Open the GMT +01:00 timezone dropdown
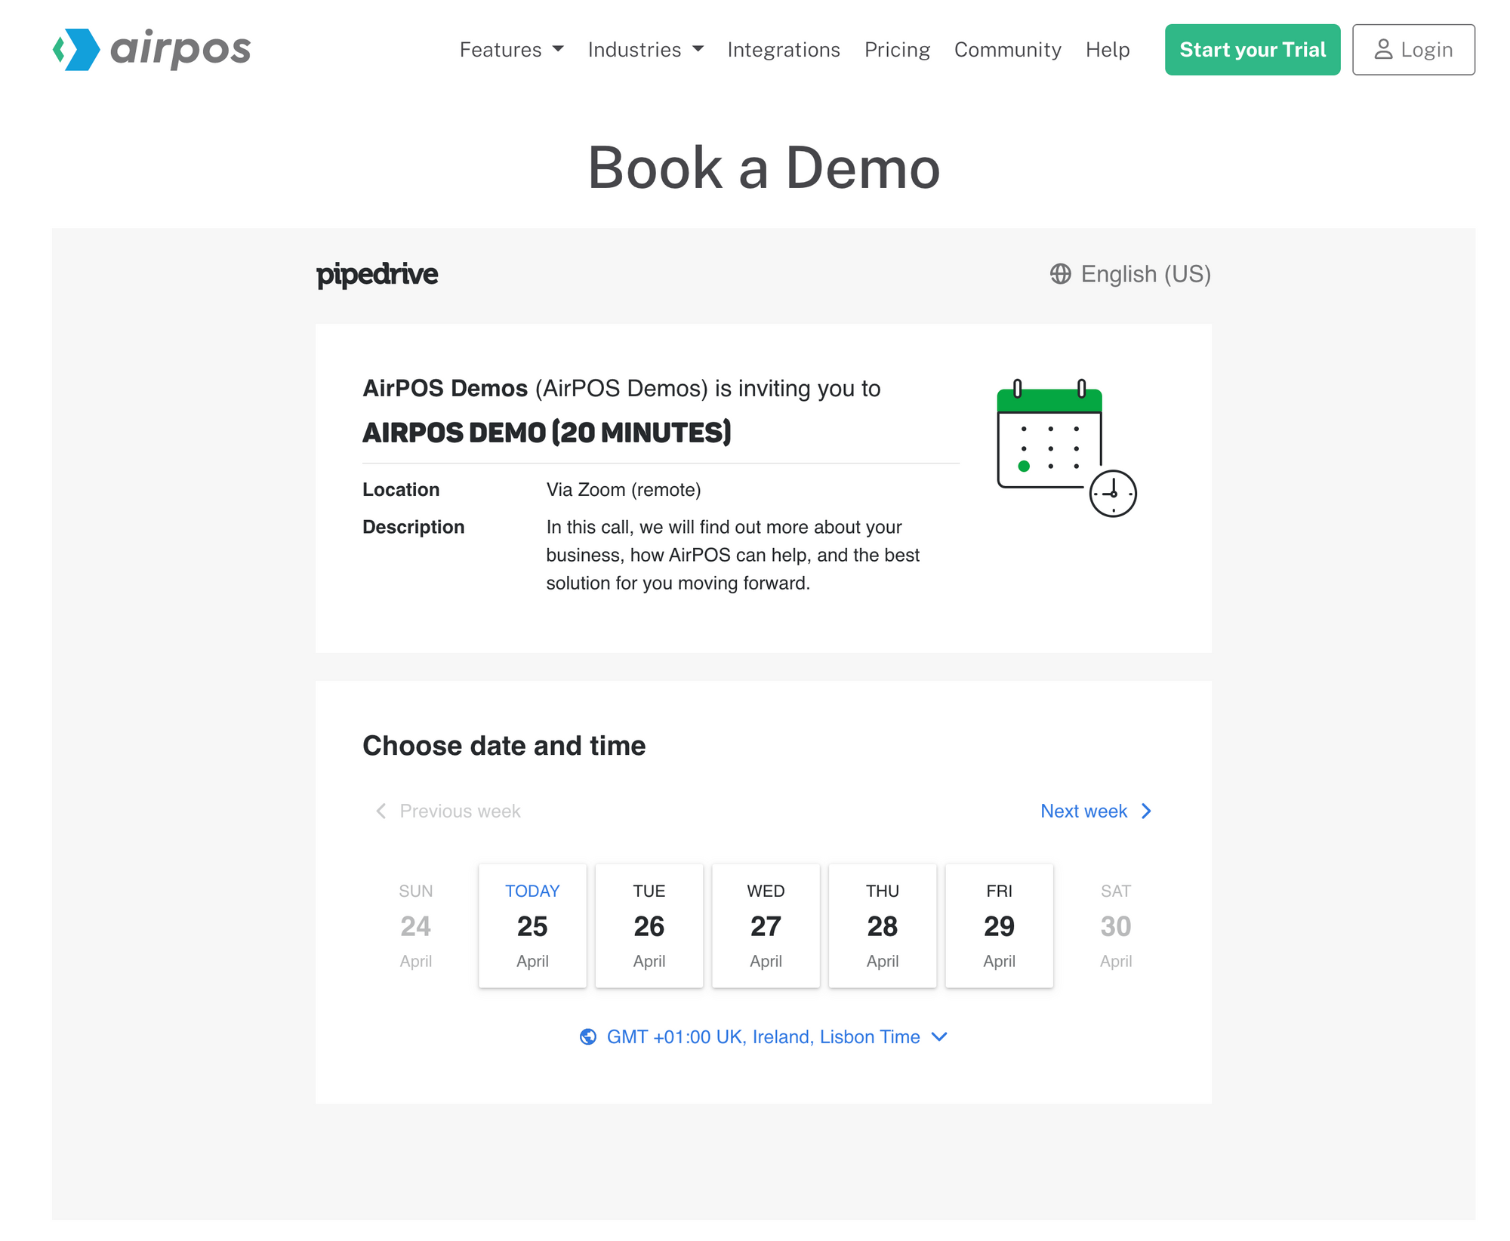The width and height of the screenshot is (1510, 1241). (763, 1036)
